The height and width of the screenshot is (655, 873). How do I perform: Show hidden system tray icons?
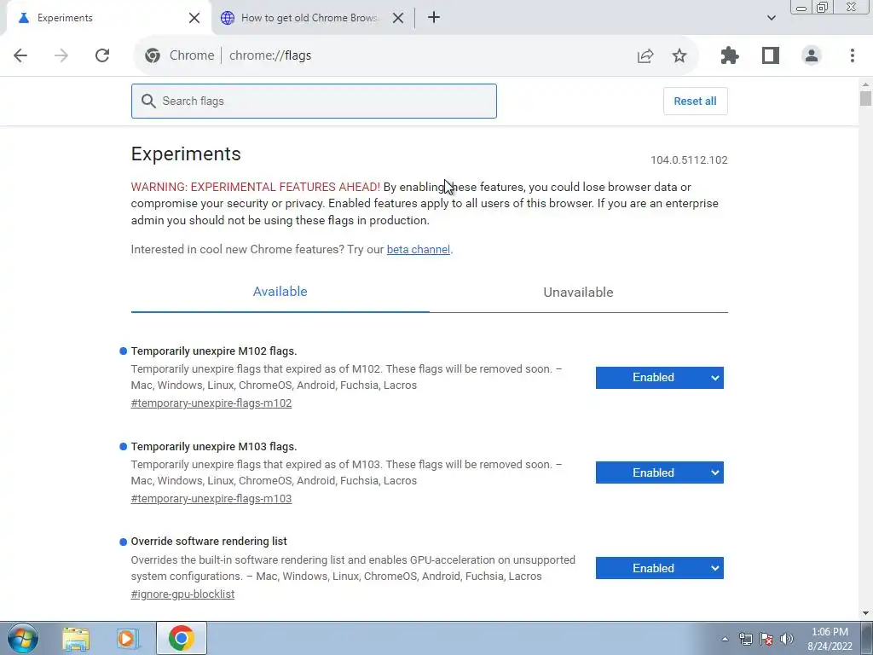point(725,639)
